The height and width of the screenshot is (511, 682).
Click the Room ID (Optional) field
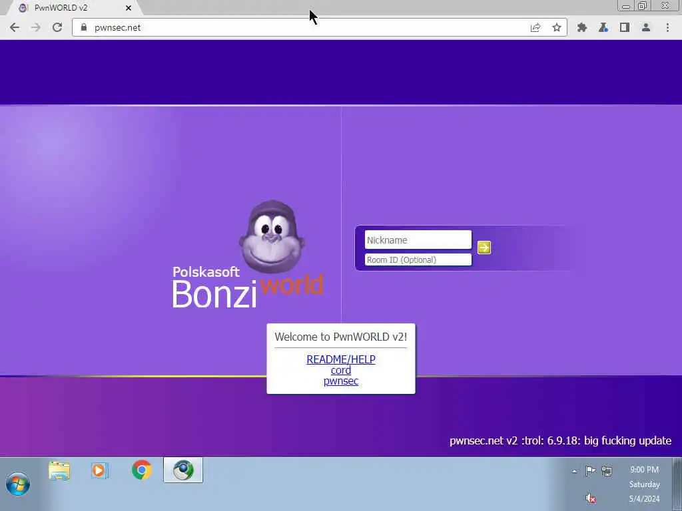[418, 260]
